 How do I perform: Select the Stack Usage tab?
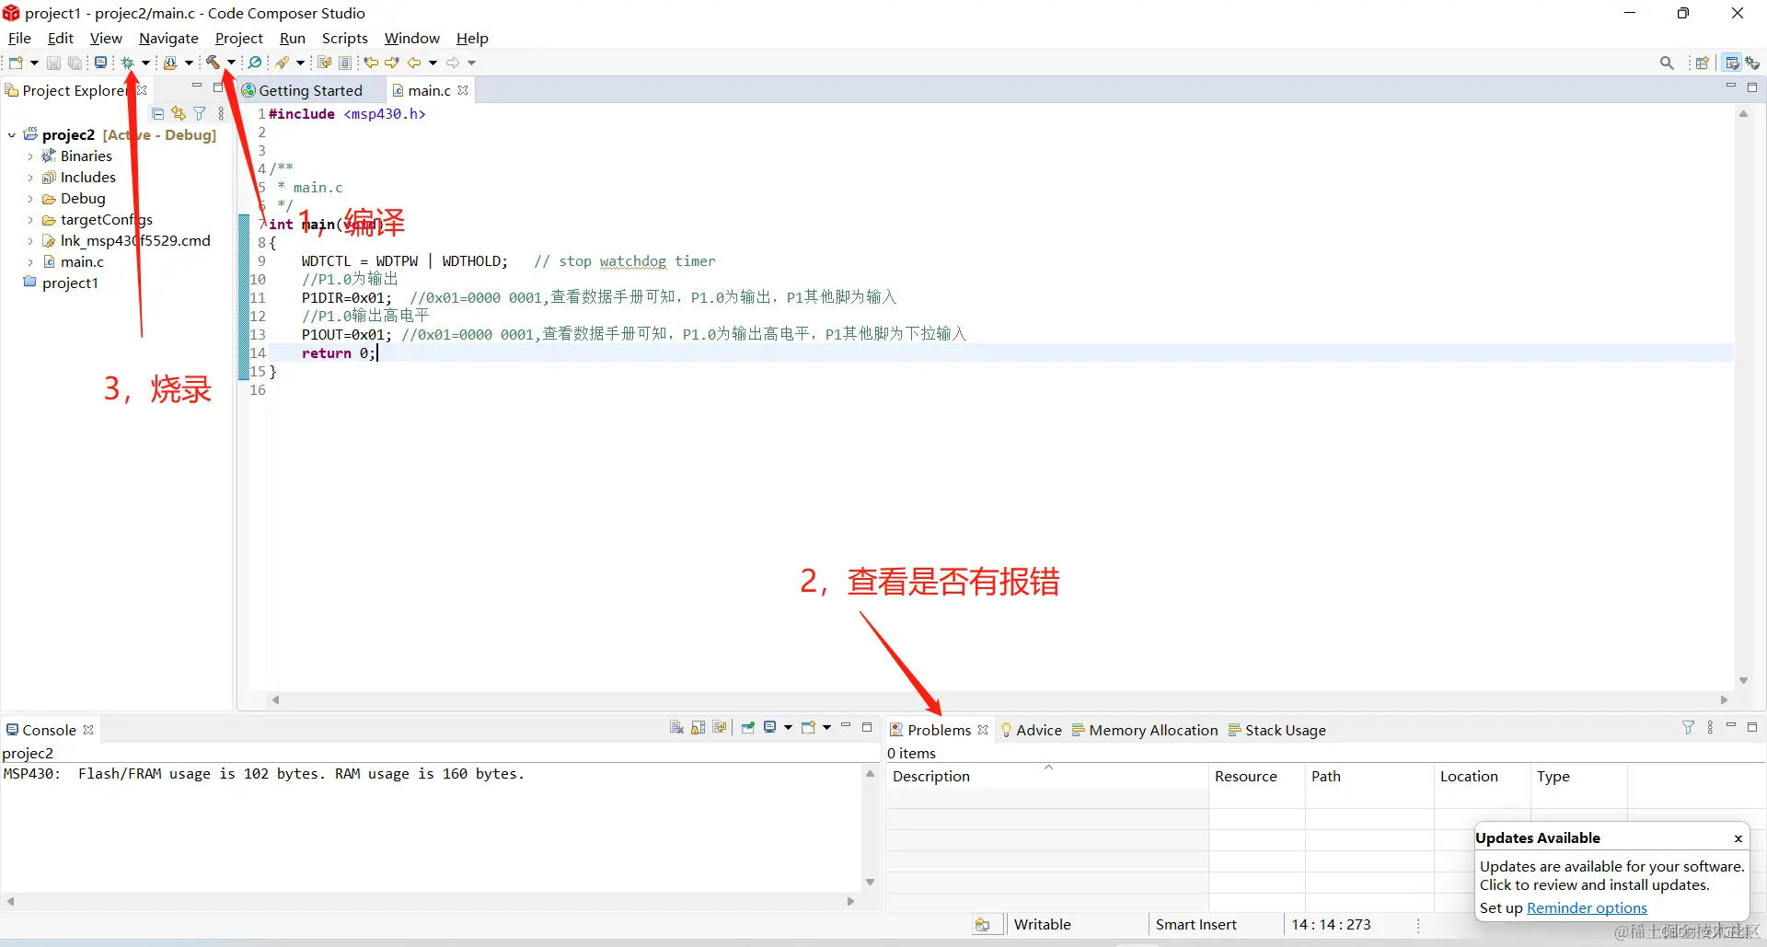[1276, 730]
